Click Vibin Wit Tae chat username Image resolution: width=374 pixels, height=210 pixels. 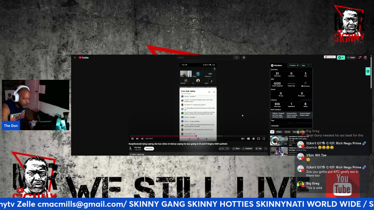(x=316, y=155)
